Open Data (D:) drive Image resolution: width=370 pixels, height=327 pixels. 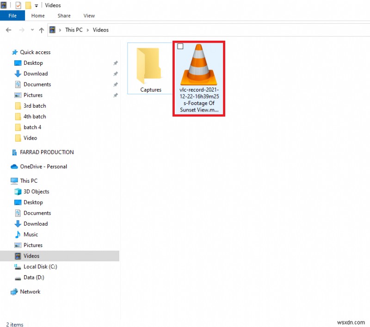pyautogui.click(x=34, y=278)
